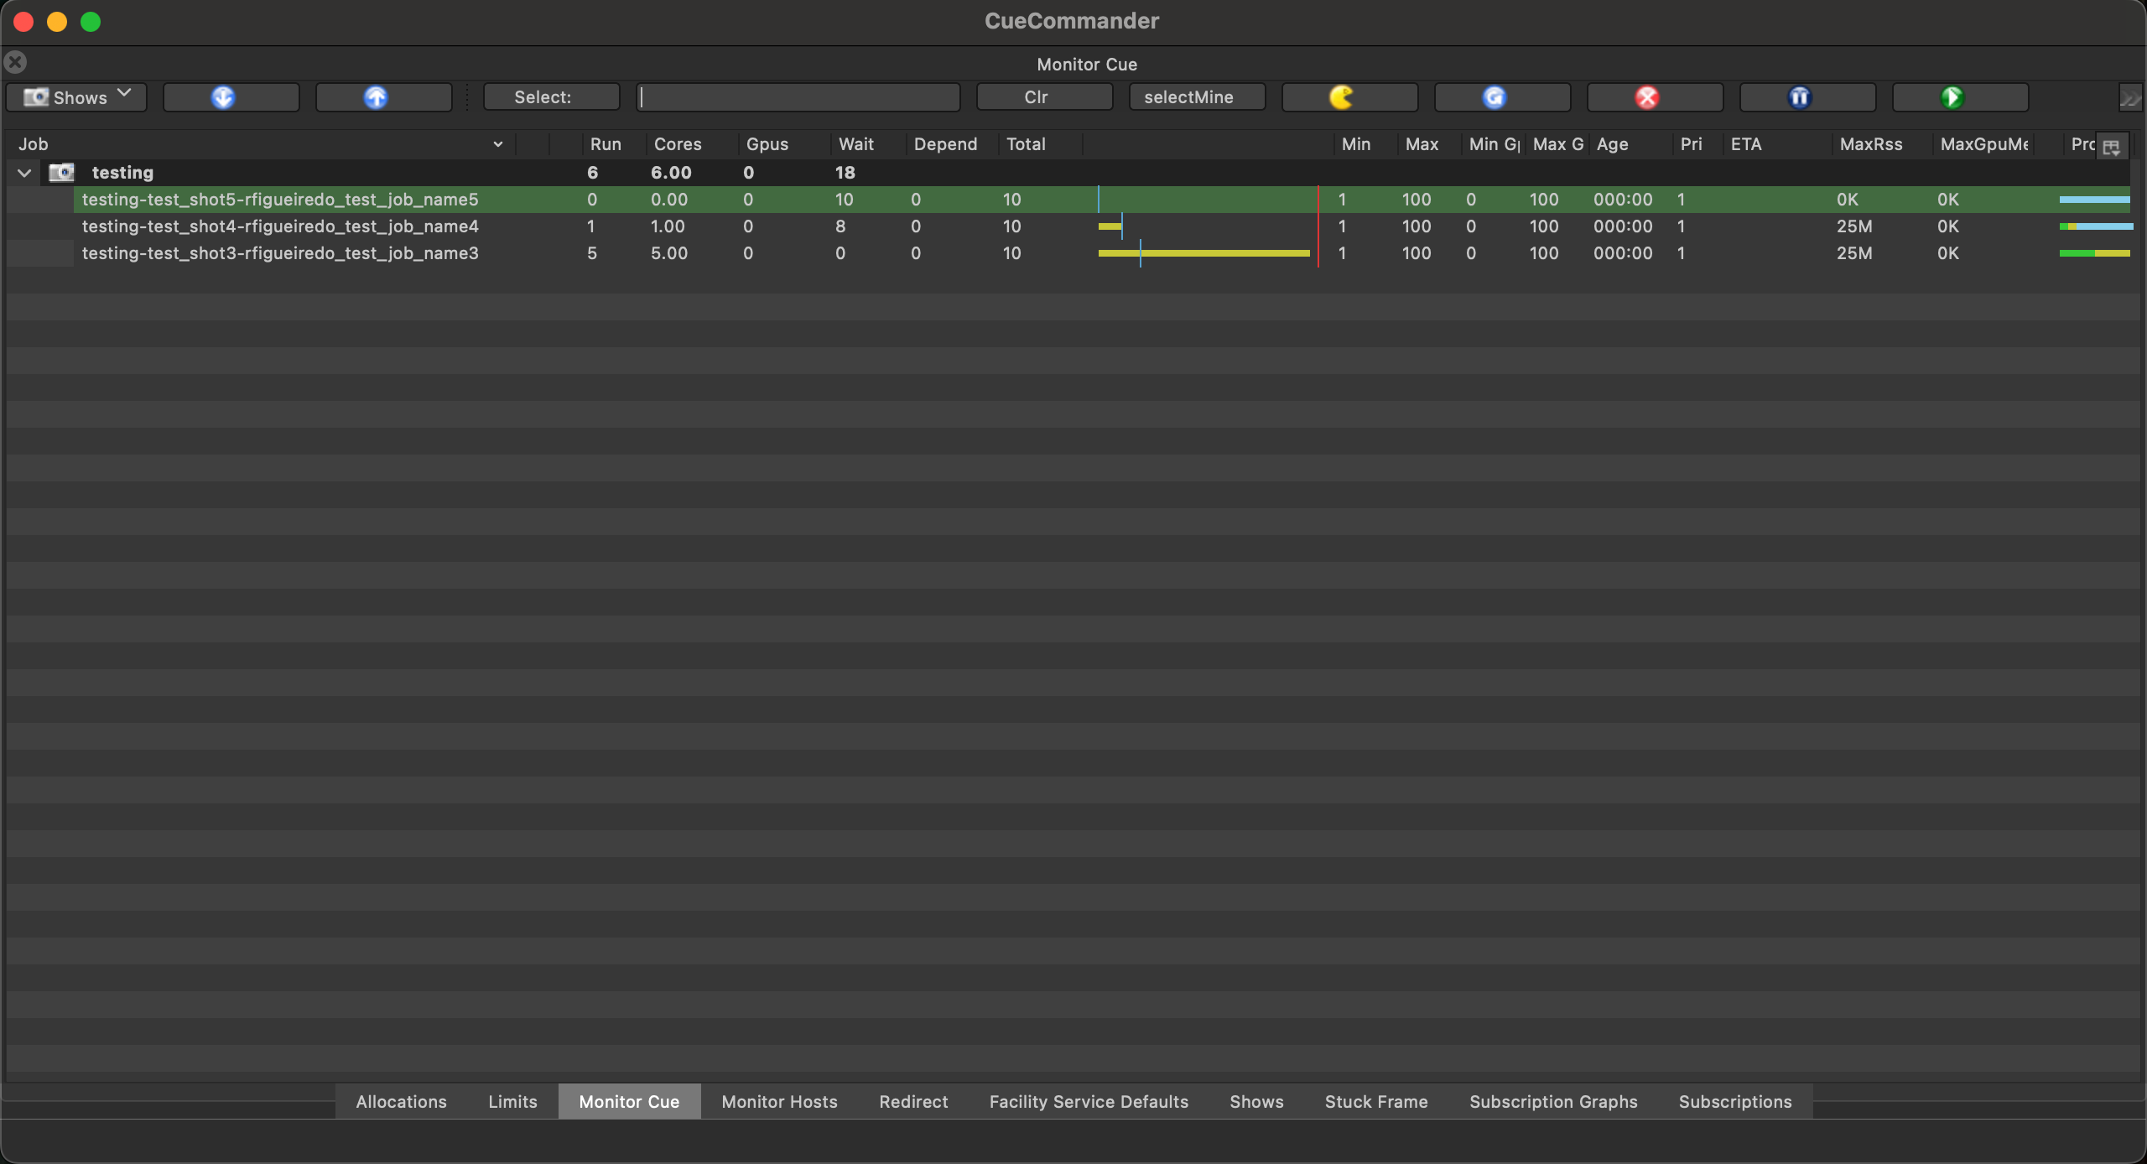The image size is (2147, 1164).
Task: Switch to the Monitor Hosts tab
Action: coord(779,1102)
